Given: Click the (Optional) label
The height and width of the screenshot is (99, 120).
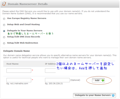Looking at the screenshot, I should 75,80.
